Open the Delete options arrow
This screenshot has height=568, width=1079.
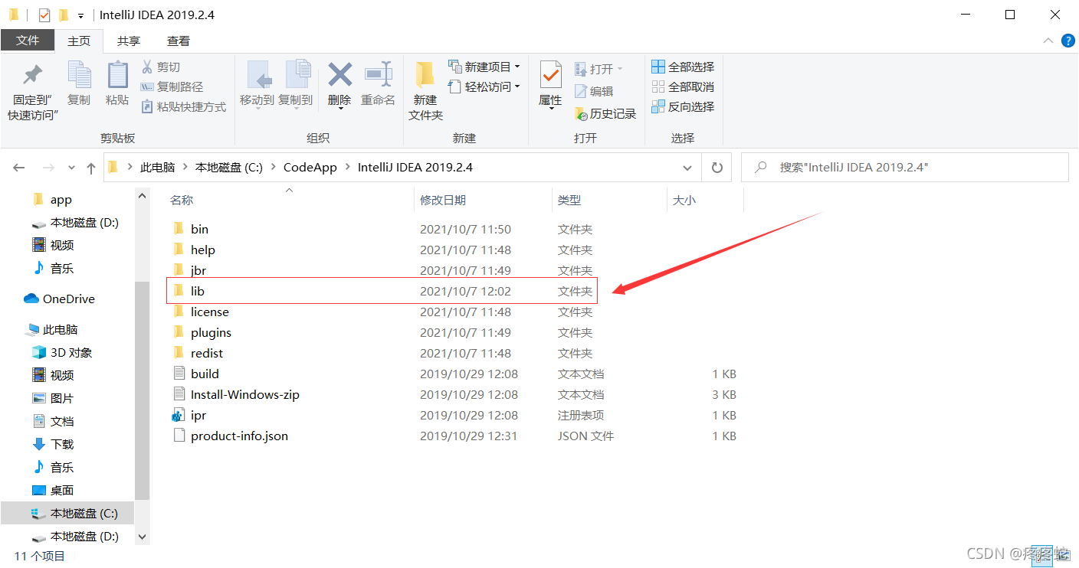tap(339, 109)
